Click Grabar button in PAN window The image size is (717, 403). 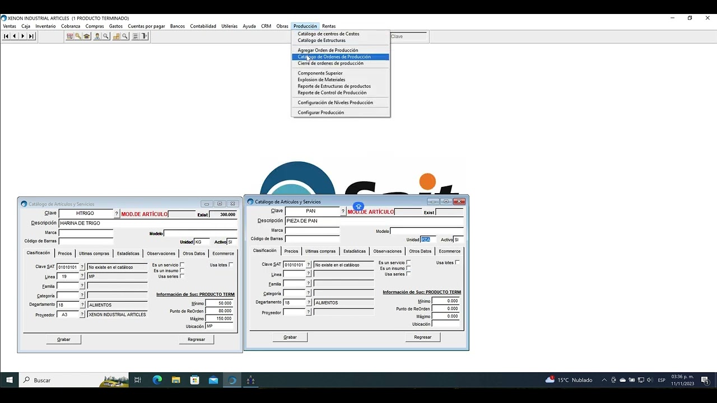[x=290, y=337]
